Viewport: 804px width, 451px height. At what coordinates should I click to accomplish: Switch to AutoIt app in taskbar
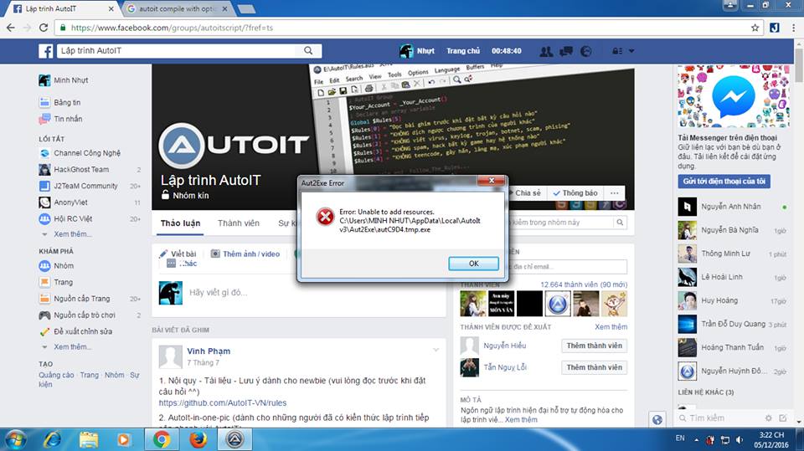click(x=234, y=440)
